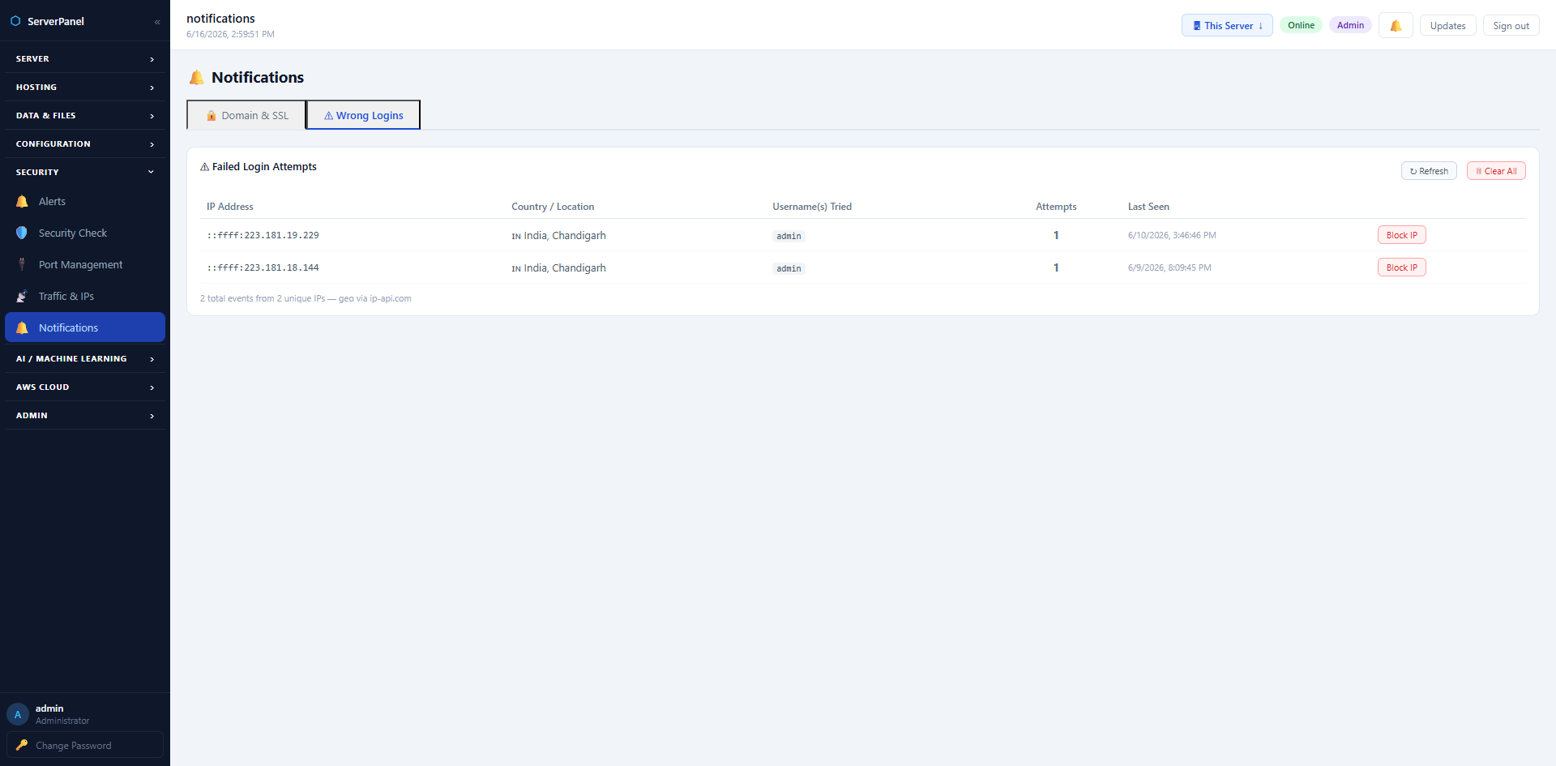
Task: Click the admin username tag in second row
Action: tap(789, 269)
